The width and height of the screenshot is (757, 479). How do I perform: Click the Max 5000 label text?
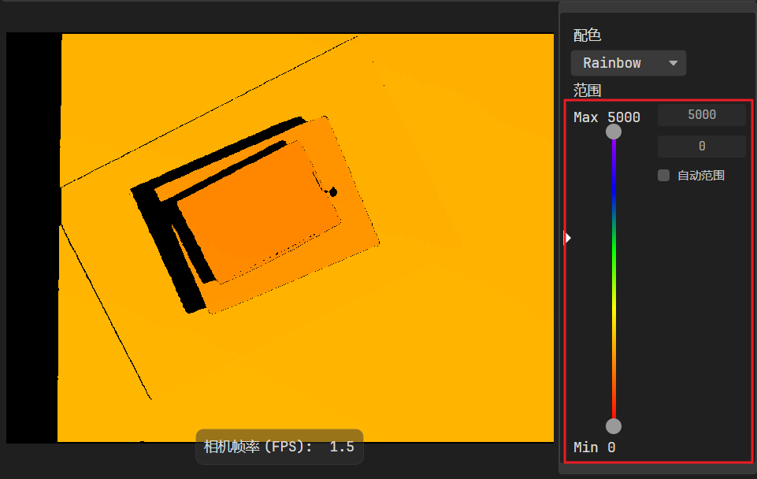(x=607, y=117)
